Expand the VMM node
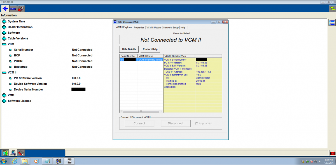 tap(4, 95)
